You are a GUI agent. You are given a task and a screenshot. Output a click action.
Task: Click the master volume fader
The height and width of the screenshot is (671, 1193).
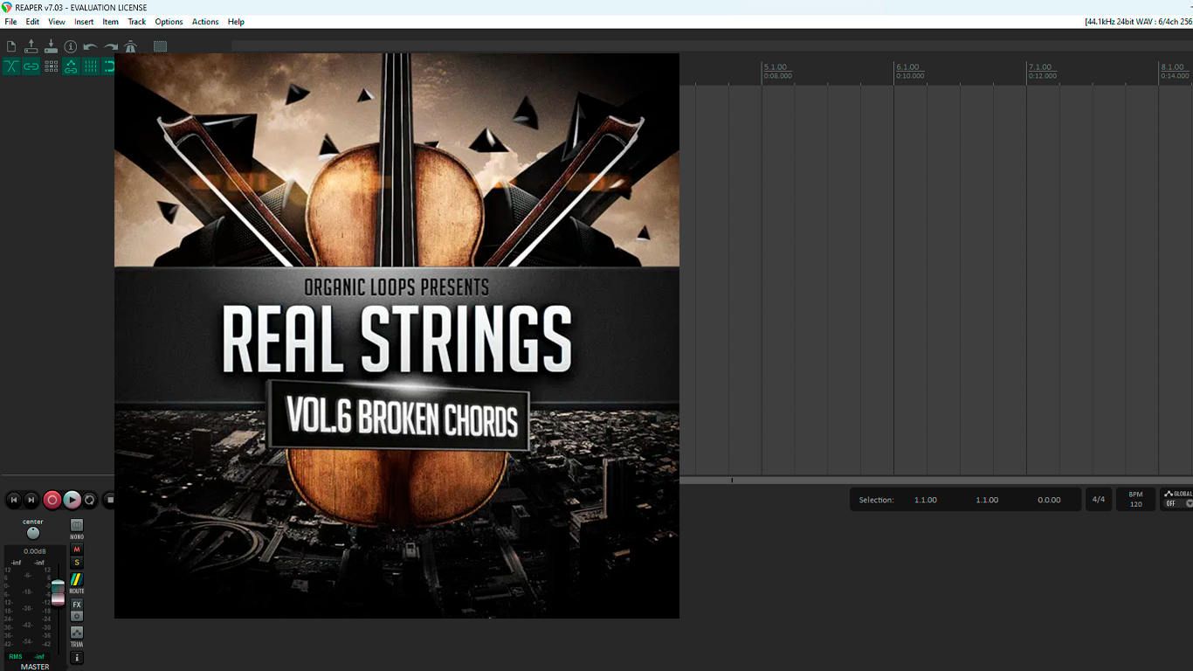(x=58, y=591)
